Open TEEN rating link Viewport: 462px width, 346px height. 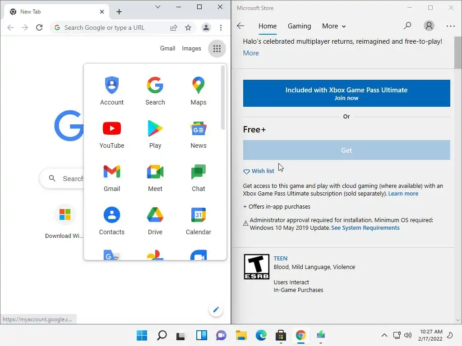pyautogui.click(x=280, y=259)
